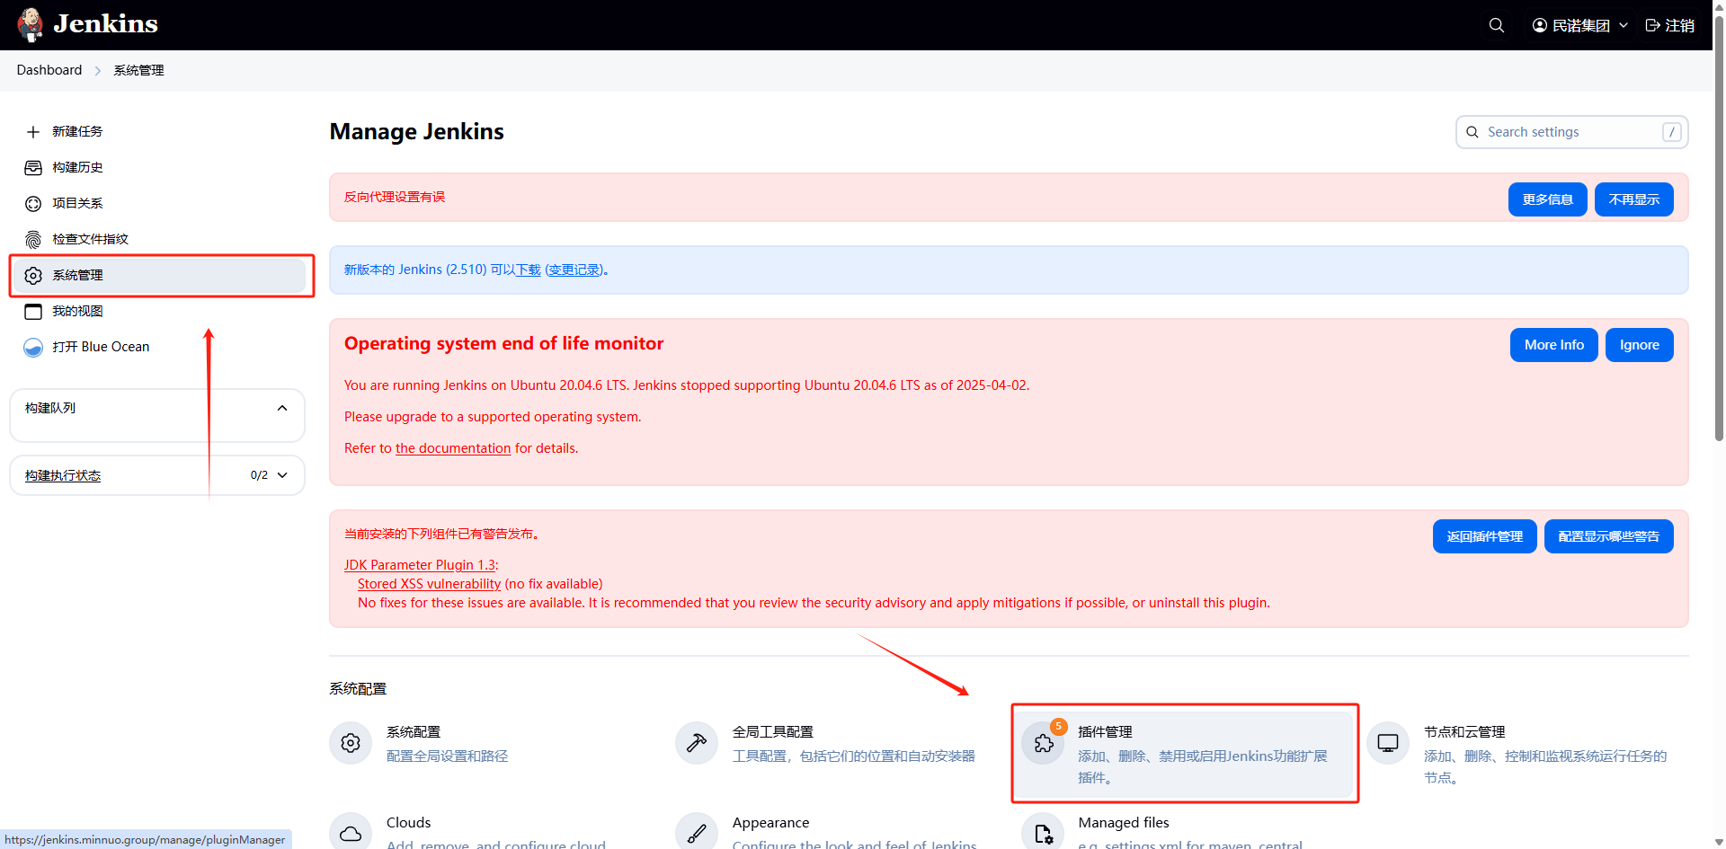Screen dimensions: 1726x849
Task: Click the Appearance paintbrush icon
Action: pyautogui.click(x=697, y=834)
